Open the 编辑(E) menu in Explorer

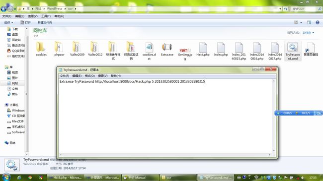coord(19,16)
